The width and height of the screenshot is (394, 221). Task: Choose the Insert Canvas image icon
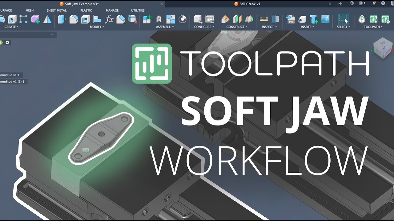click(x=325, y=19)
